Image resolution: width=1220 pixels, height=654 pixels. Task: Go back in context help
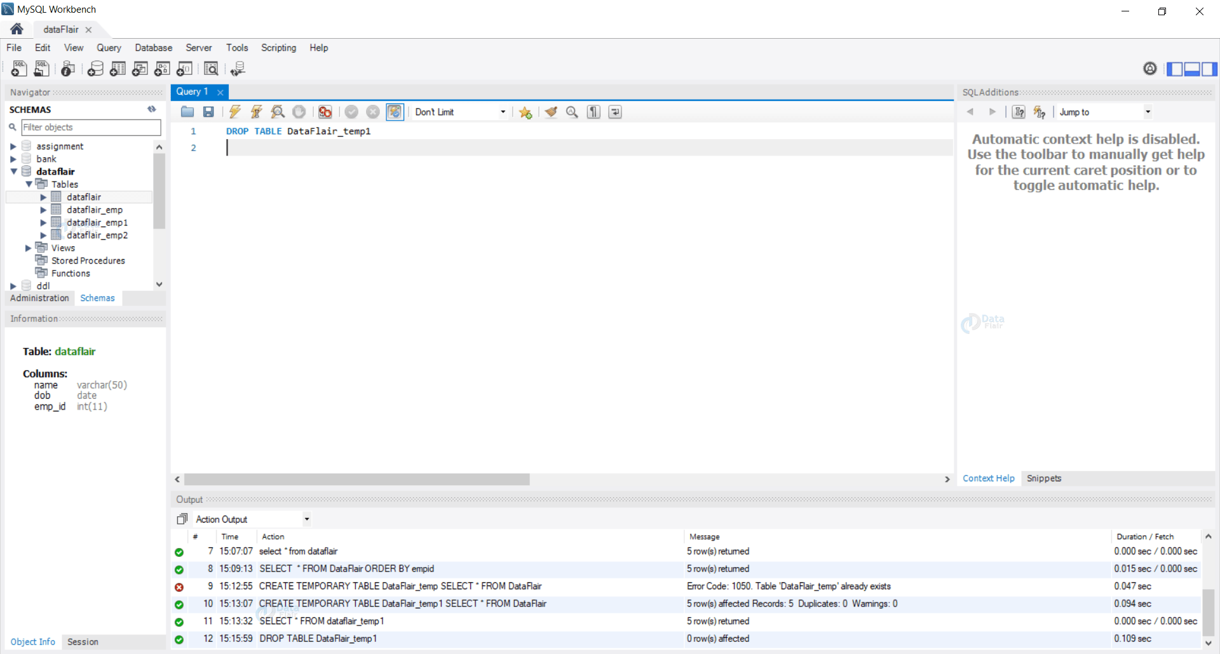tap(970, 112)
